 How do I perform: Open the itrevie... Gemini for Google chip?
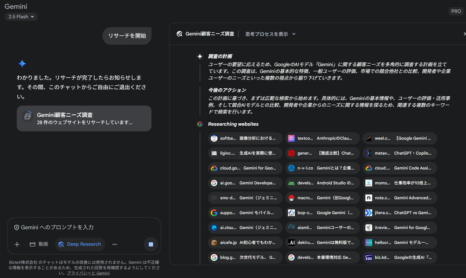coord(400,228)
